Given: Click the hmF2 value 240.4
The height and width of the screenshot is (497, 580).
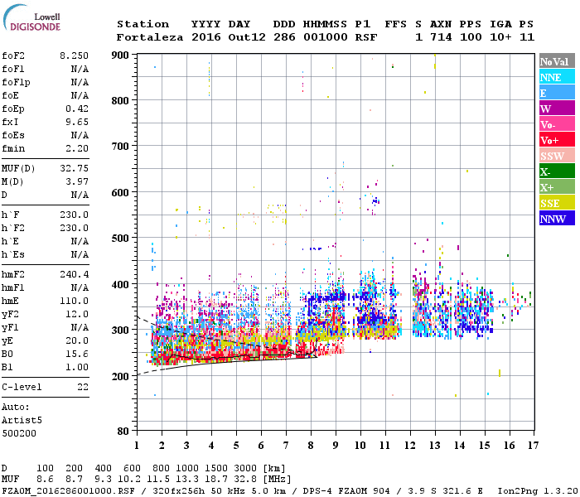Looking at the screenshot, I should coord(74,274).
